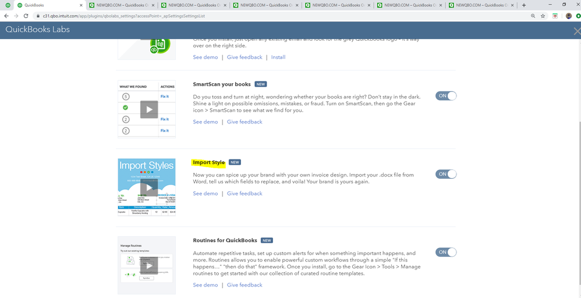Click the Routines description paragraph
581x298 pixels.
point(307,264)
